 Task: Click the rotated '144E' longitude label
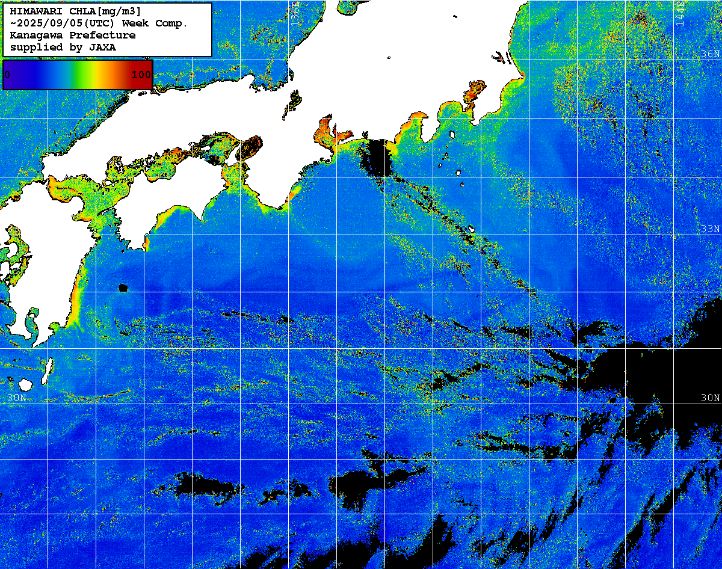(x=680, y=13)
